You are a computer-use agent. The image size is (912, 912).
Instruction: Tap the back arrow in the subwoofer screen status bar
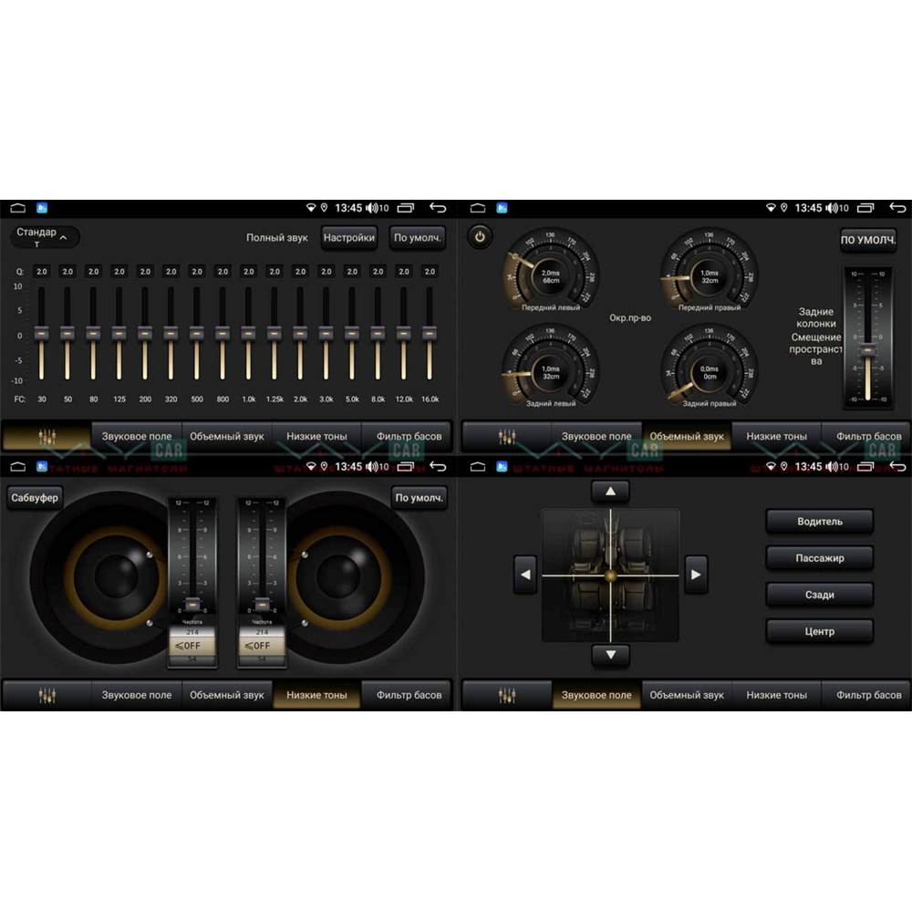[x=438, y=466]
